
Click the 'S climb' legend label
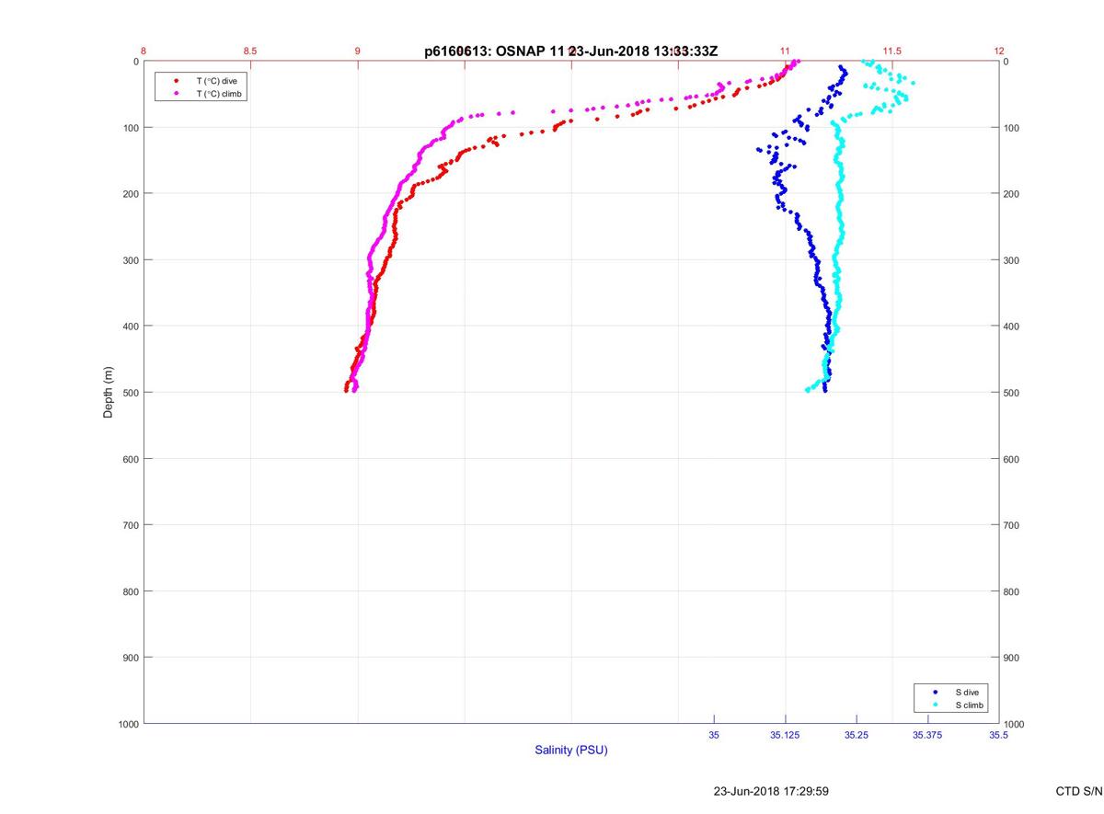point(970,705)
